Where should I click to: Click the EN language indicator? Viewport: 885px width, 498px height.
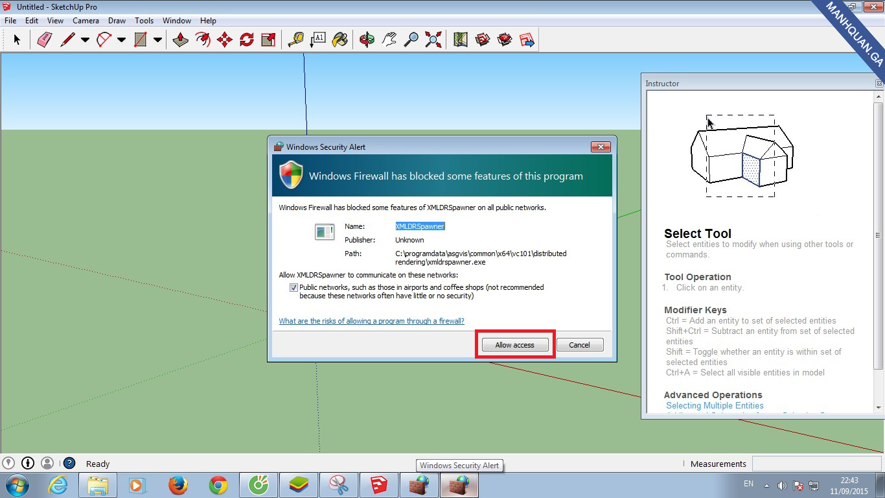pos(748,484)
